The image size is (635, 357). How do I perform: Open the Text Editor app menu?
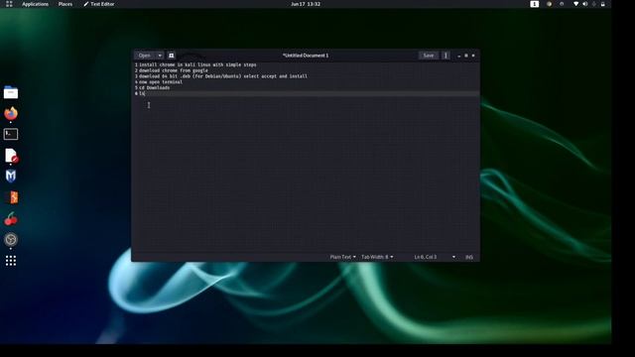coord(99,4)
